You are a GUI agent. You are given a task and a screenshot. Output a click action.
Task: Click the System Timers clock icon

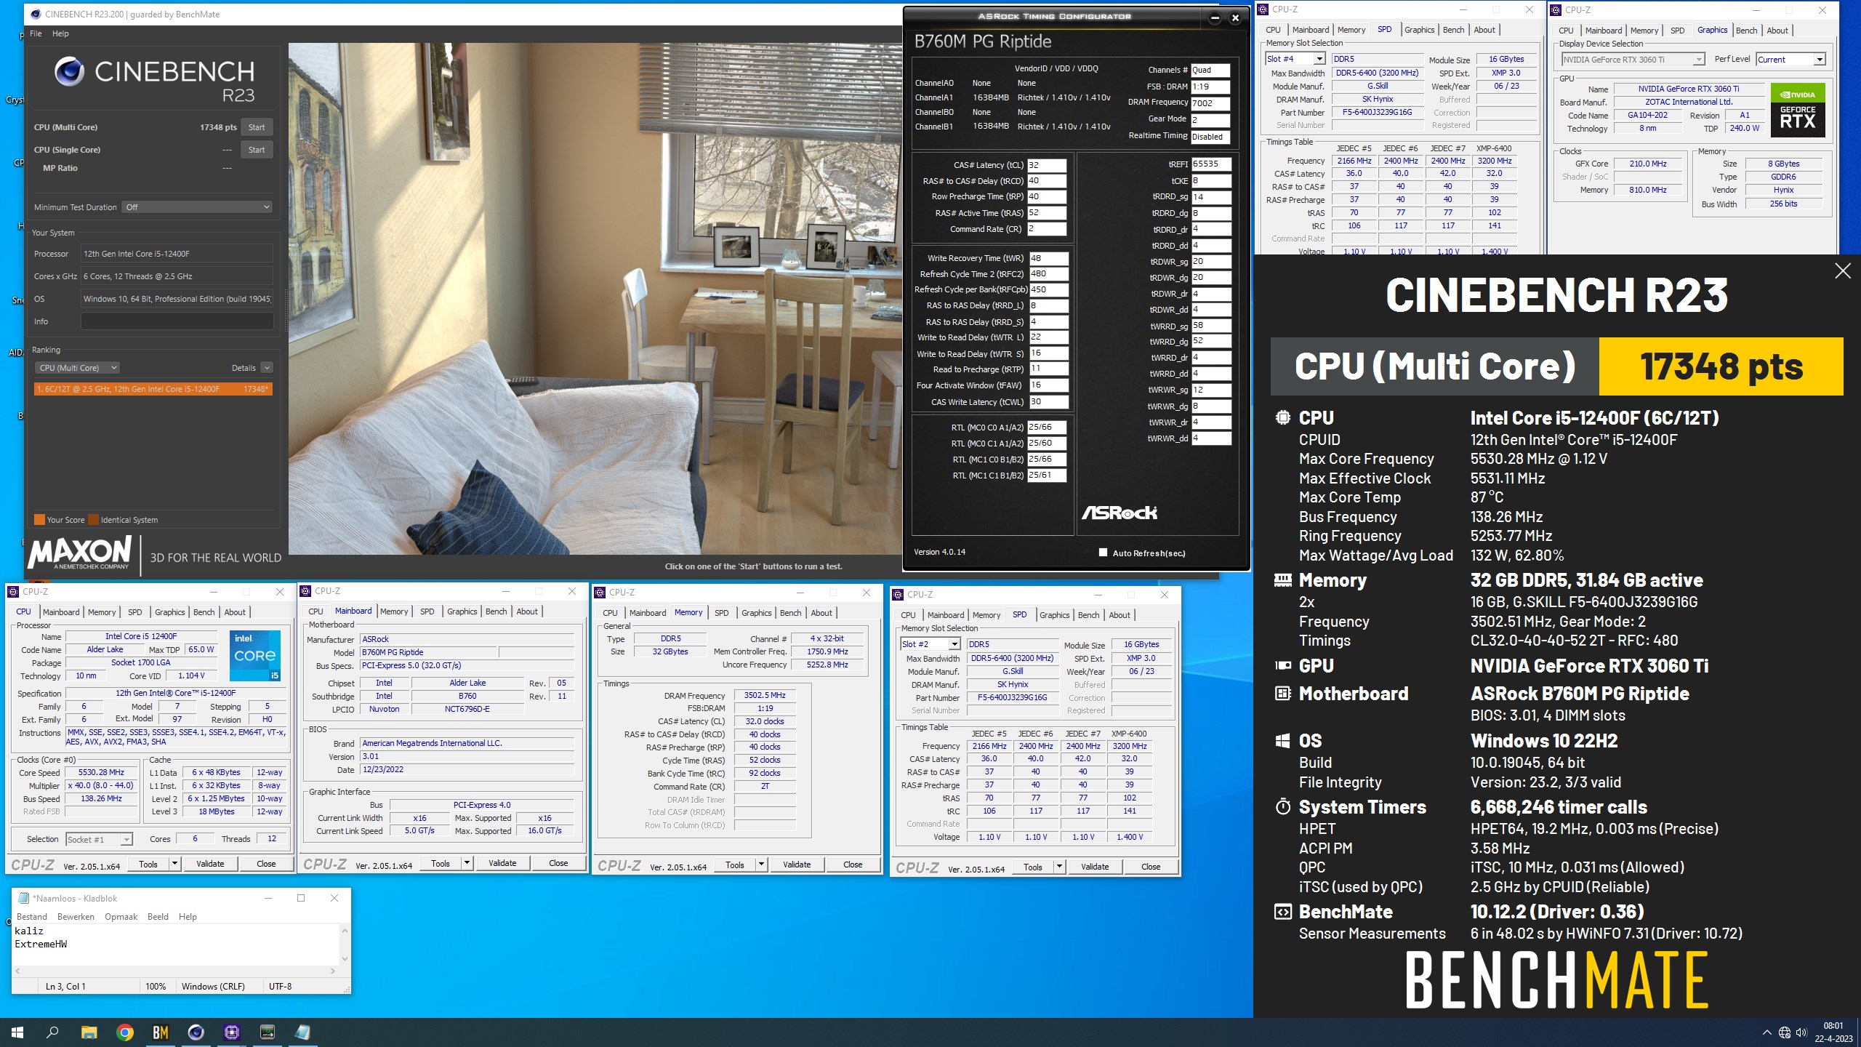(x=1283, y=807)
